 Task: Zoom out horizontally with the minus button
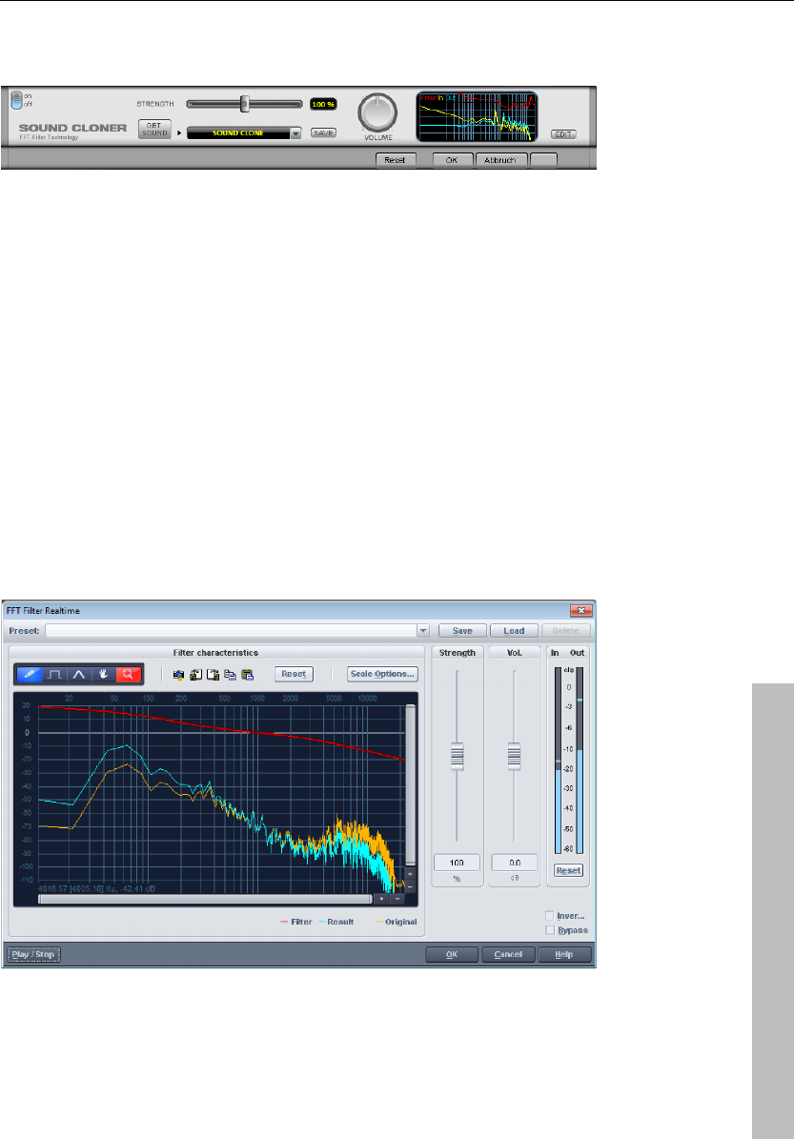tap(397, 899)
